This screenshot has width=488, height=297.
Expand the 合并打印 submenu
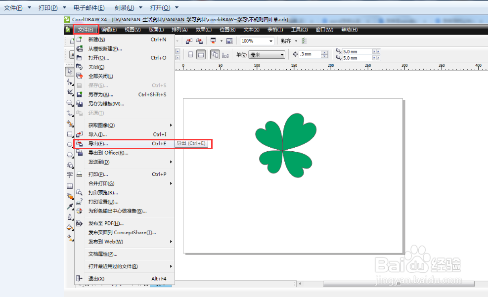coord(171,183)
